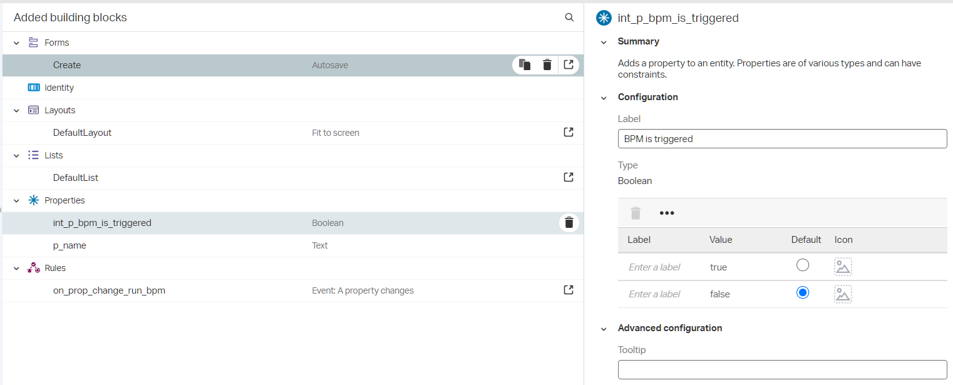Collapse the Properties group chevron

tap(17, 200)
